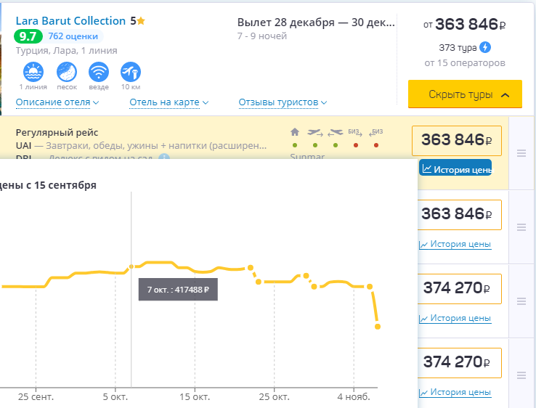Viewport: 536px width, 408px height.
Task: Click highlighted История цены button in first row
Action: coord(455,168)
